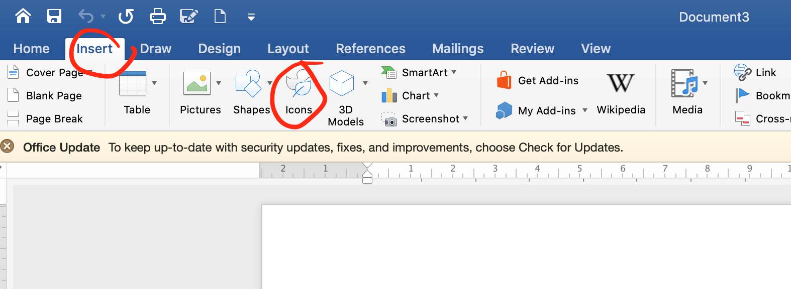Image resolution: width=791 pixels, height=289 pixels.
Task: Insert 3D Models cube icon
Action: pyautogui.click(x=342, y=83)
